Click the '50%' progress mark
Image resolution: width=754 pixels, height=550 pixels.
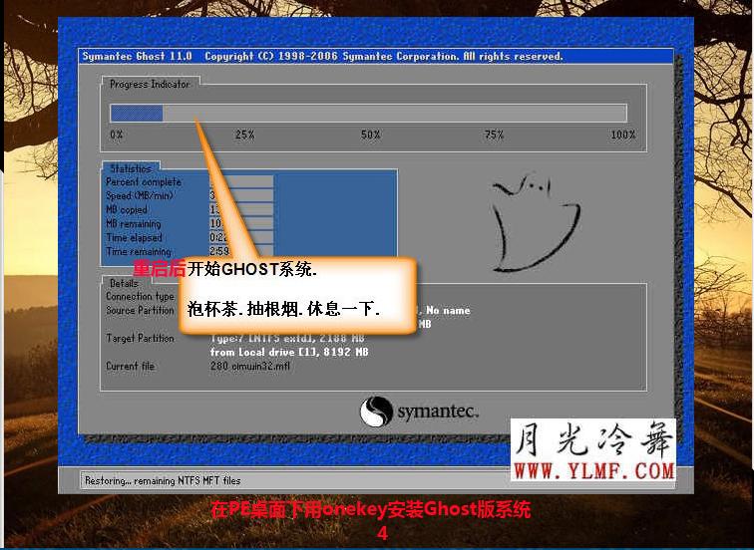pos(371,135)
